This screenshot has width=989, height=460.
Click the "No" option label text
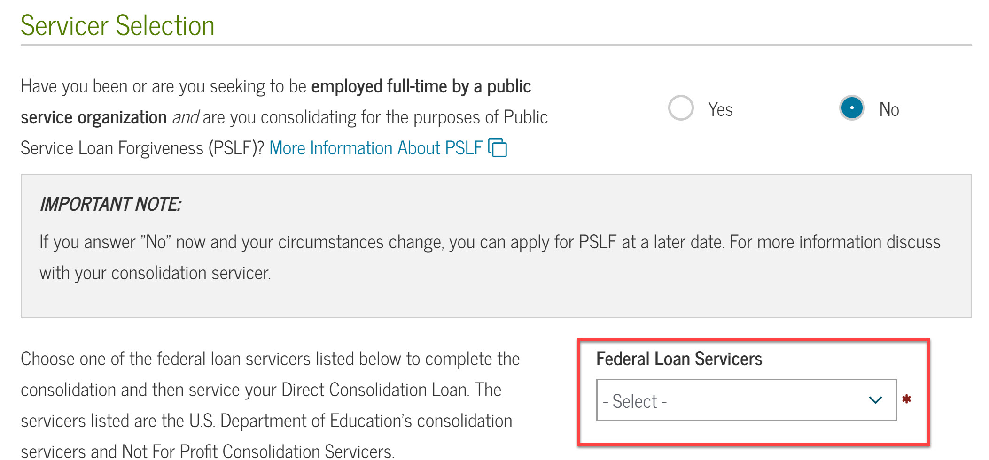coord(889,109)
